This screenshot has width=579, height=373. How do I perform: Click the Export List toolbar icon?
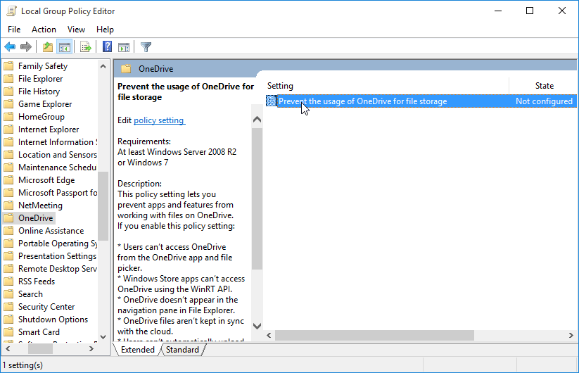(x=86, y=47)
